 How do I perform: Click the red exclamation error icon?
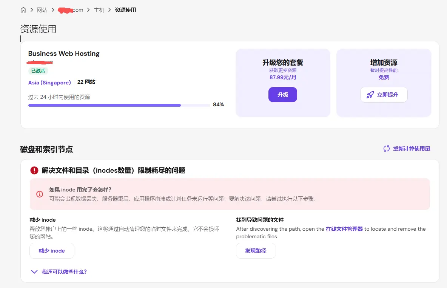click(34, 170)
